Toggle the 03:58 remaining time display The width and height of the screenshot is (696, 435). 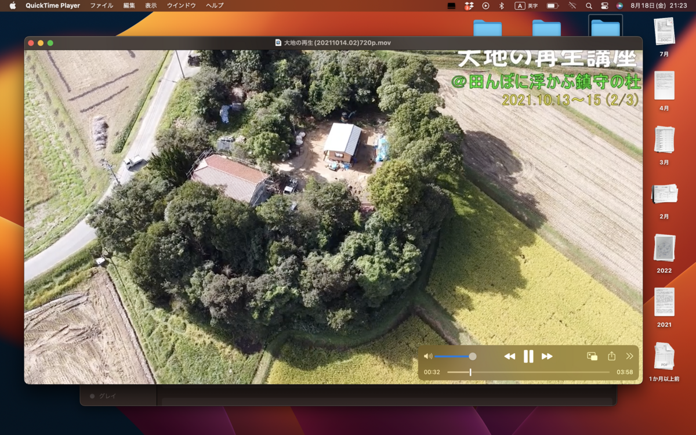(x=625, y=372)
